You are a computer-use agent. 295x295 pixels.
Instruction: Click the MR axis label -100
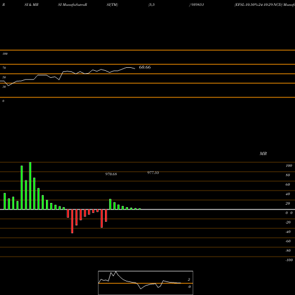pos(289,260)
